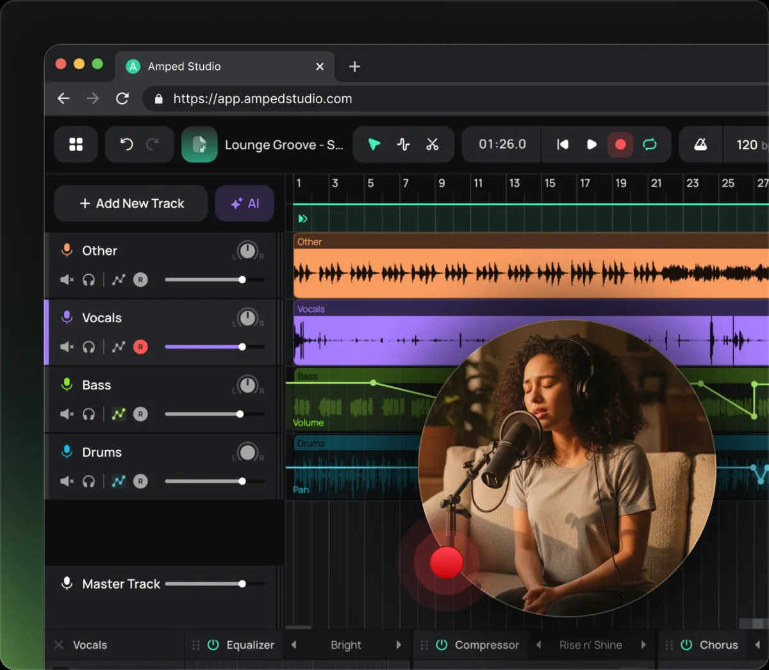The height and width of the screenshot is (670, 769).
Task: Select the orange Other audio clip
Action: point(531,266)
